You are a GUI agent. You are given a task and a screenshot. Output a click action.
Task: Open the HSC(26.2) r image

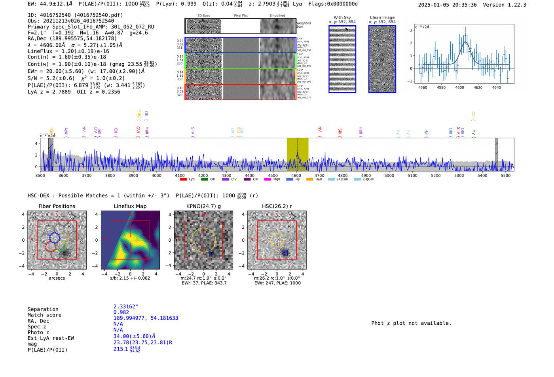[277, 240]
